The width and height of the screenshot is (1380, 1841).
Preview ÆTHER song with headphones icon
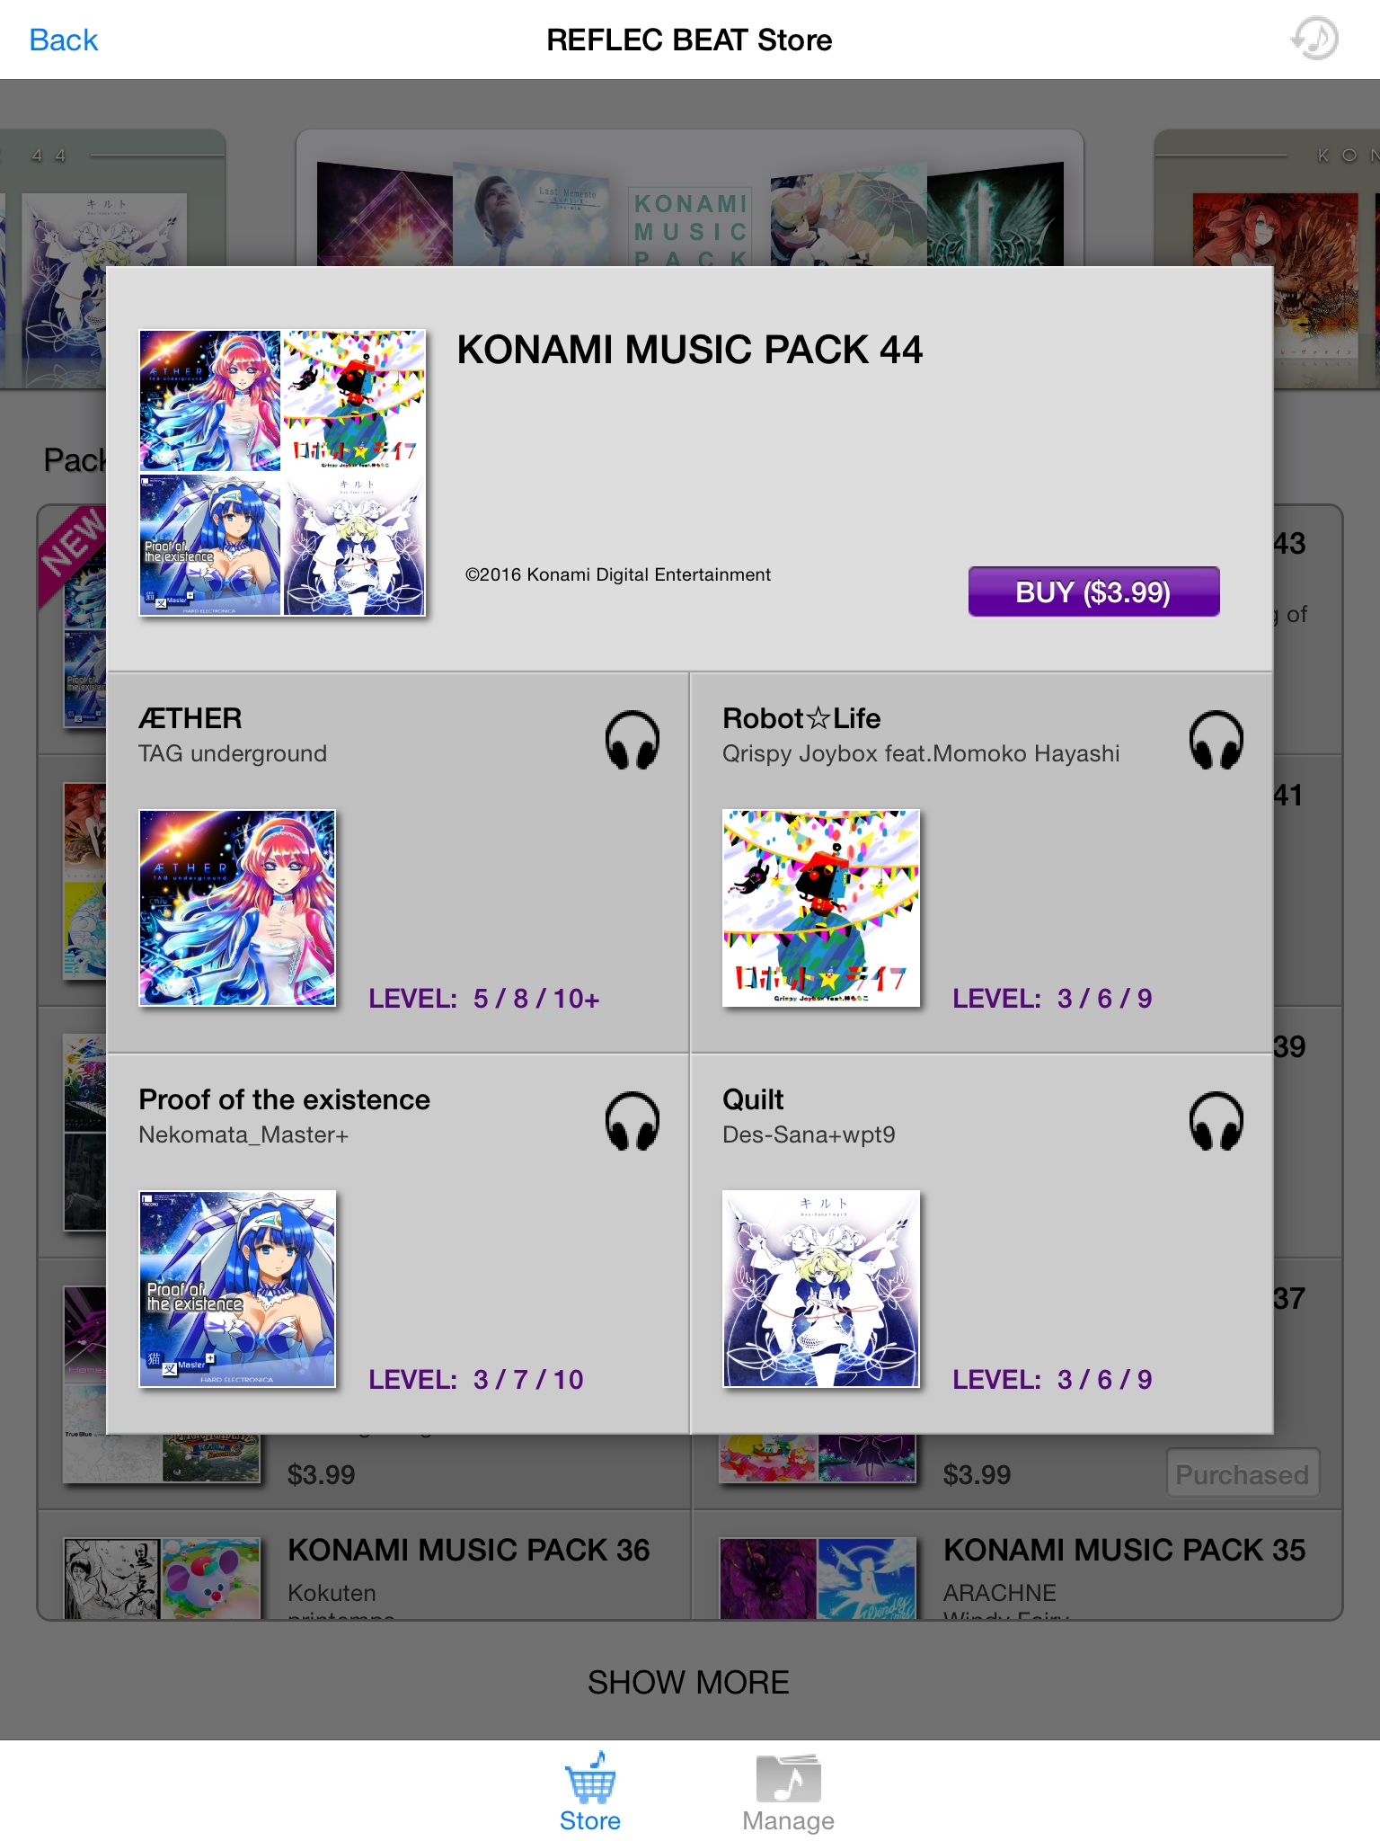coord(632,740)
